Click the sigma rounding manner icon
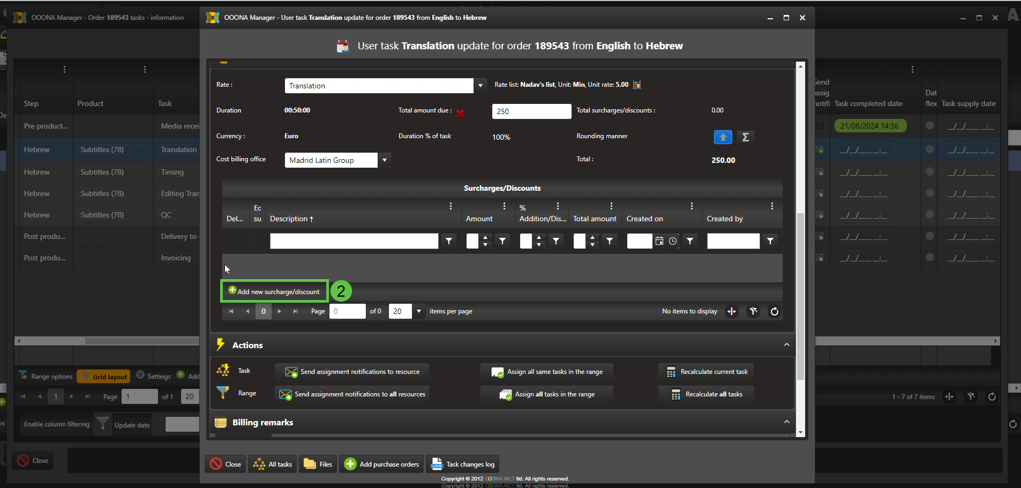The image size is (1021, 488). click(745, 137)
